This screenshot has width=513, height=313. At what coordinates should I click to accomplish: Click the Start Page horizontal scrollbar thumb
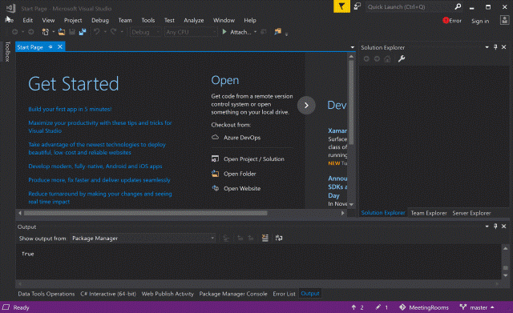pyautogui.click(x=146, y=213)
